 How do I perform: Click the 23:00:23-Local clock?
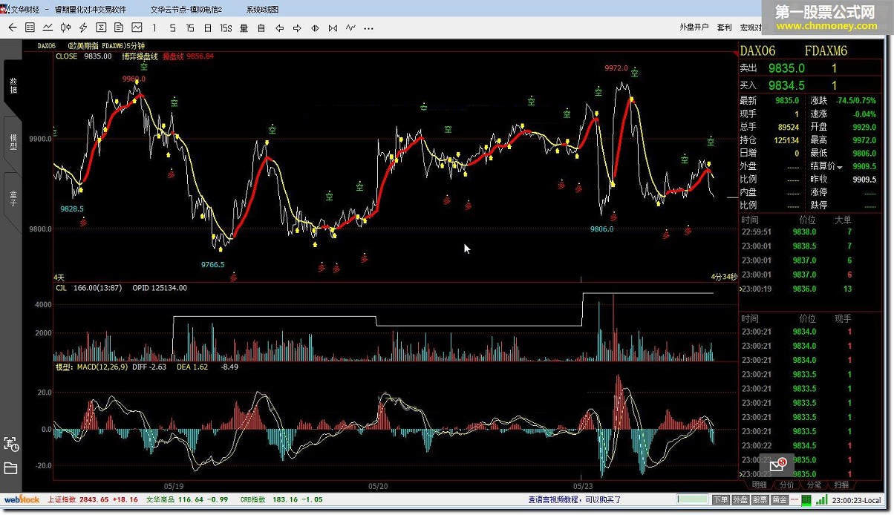coord(856,500)
